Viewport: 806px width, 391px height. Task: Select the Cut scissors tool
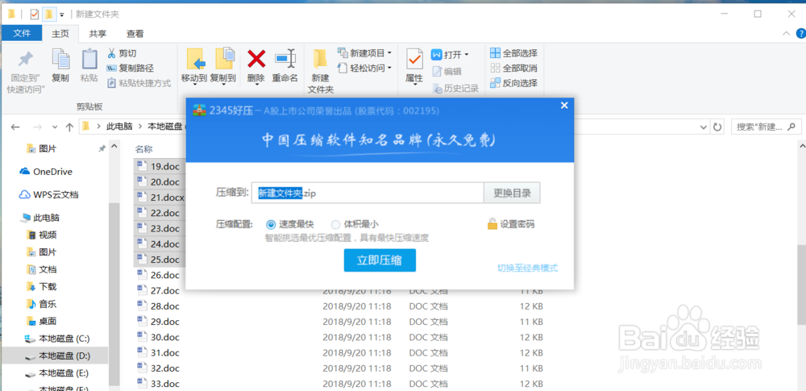click(122, 53)
